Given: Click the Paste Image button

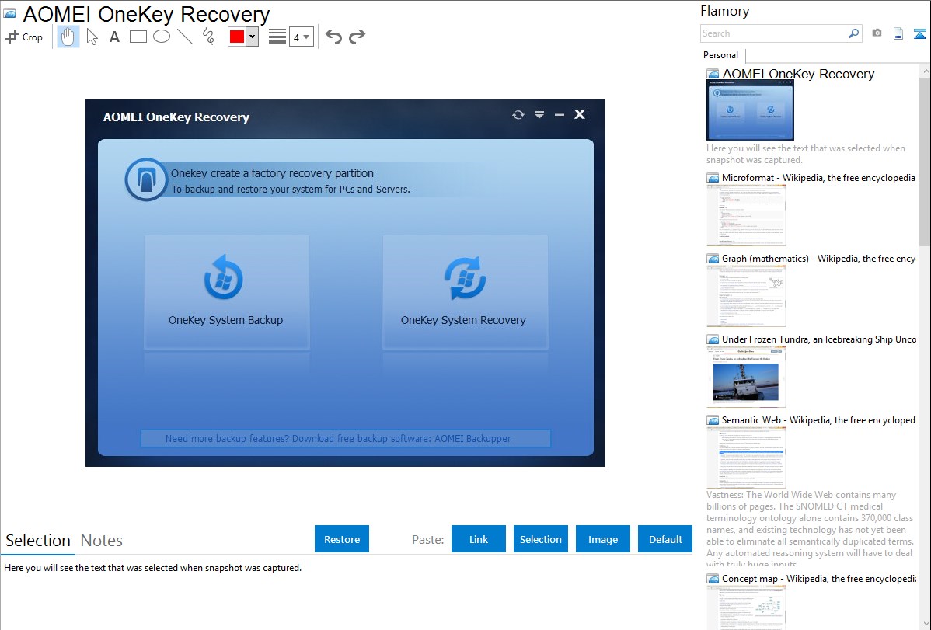Looking at the screenshot, I should [602, 538].
